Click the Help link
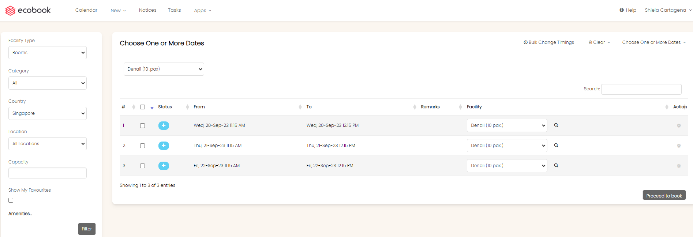 point(631,10)
